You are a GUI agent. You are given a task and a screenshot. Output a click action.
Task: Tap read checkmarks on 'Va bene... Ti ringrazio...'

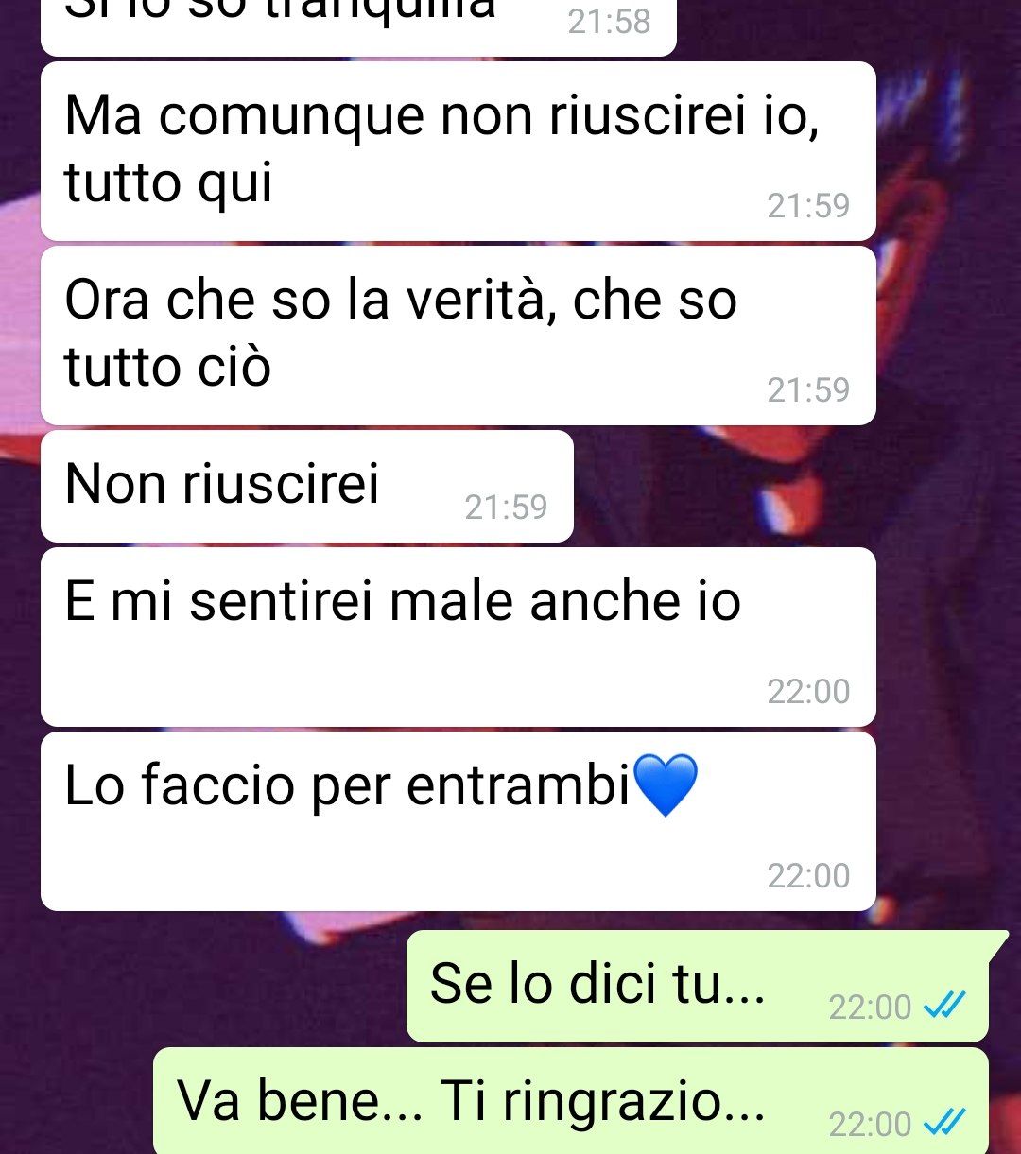tap(944, 1123)
